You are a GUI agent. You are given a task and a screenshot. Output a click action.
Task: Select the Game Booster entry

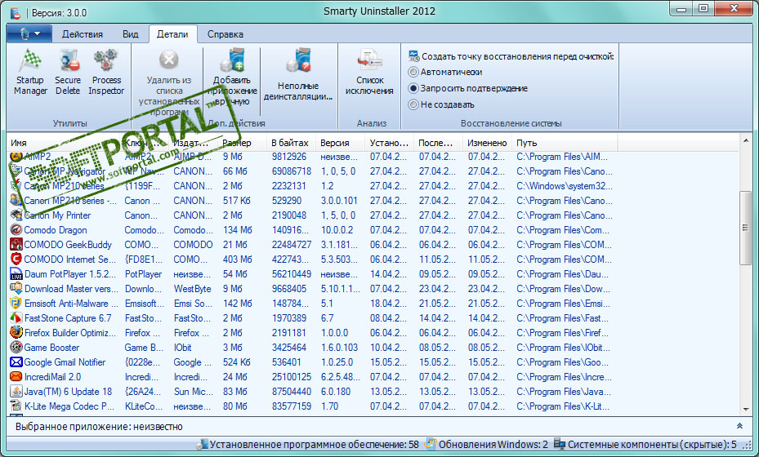click(51, 348)
